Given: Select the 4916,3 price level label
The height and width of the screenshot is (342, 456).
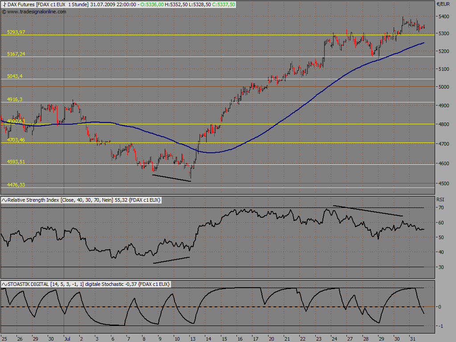Looking at the screenshot, I should 15,99.
